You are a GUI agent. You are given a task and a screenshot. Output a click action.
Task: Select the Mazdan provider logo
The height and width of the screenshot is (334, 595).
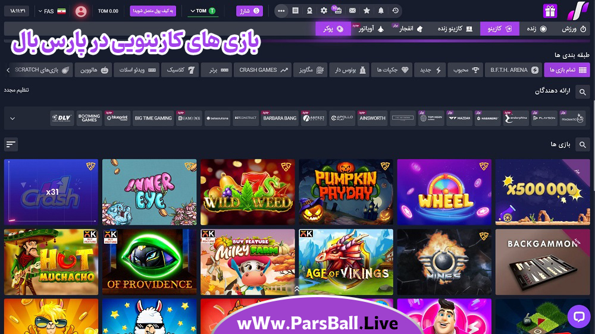459,118
